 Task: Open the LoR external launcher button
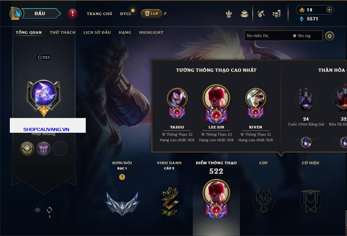click(x=151, y=13)
